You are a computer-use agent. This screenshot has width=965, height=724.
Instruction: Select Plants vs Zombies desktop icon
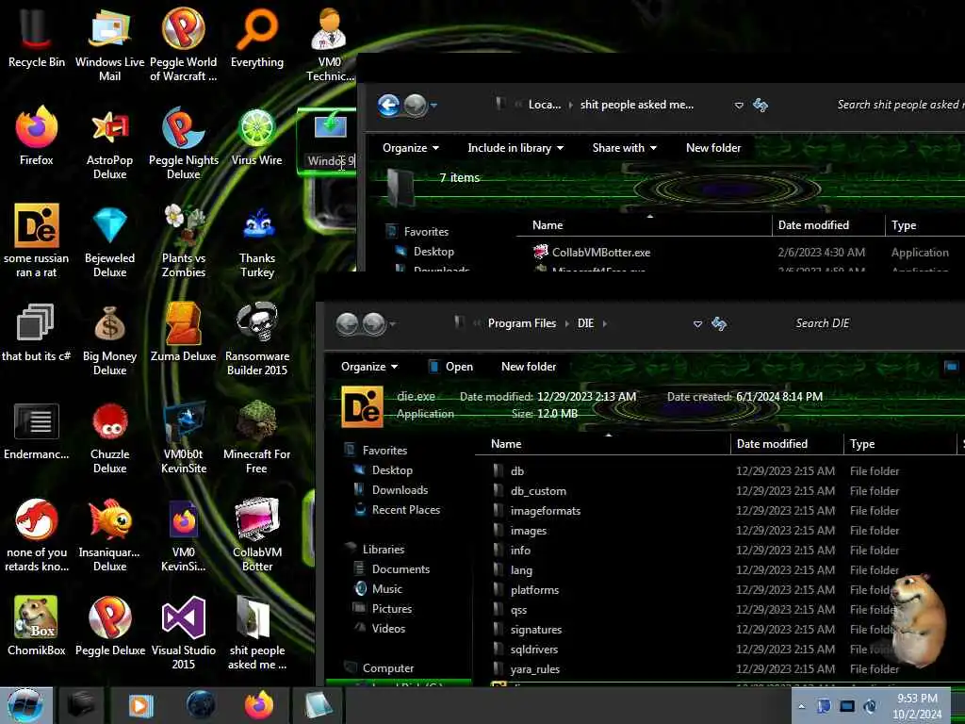pyautogui.click(x=184, y=240)
